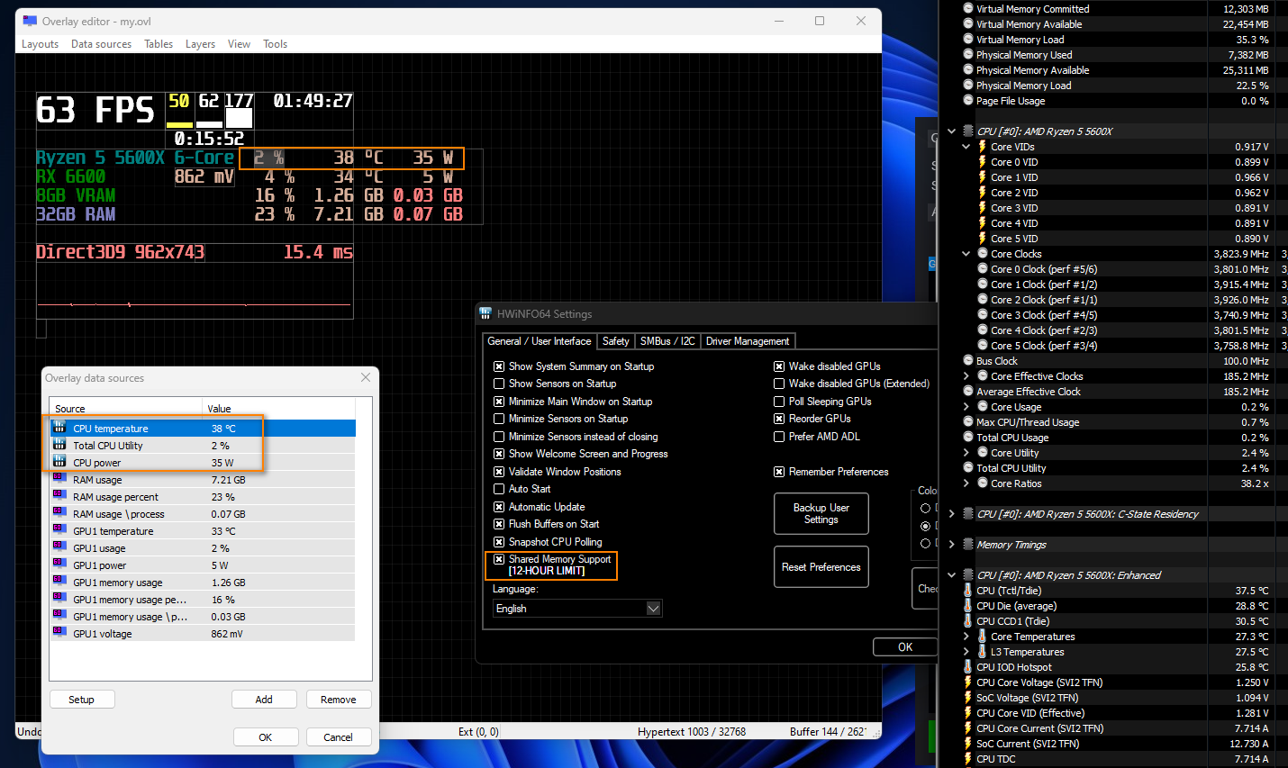
Task: Click the clock icon beside Bus Clock
Action: [x=968, y=360]
